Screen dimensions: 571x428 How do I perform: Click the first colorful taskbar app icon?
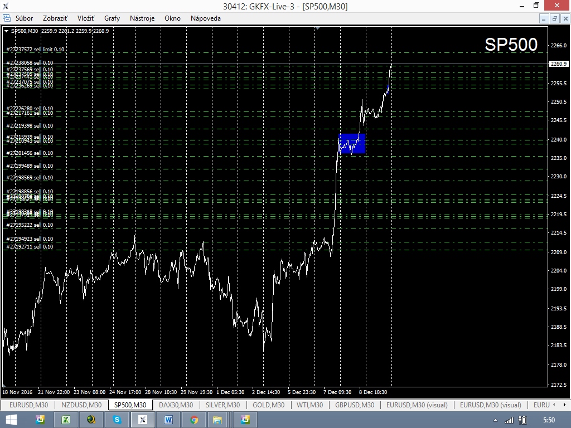[x=40, y=420]
